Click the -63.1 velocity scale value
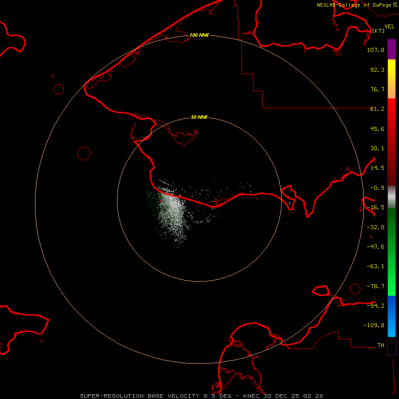Image resolution: width=399 pixels, height=399 pixels. pos(376,266)
